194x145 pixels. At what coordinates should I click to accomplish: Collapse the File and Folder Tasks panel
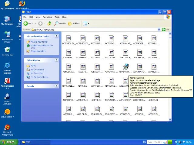pos(56,36)
